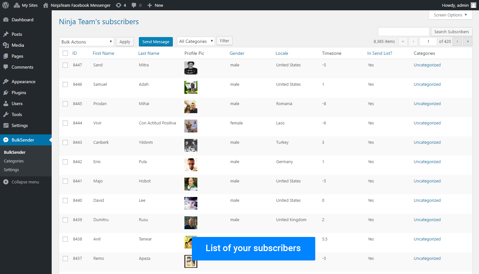The width and height of the screenshot is (479, 274).
Task: Click the Pages icon in sidebar
Action: pos(6,56)
